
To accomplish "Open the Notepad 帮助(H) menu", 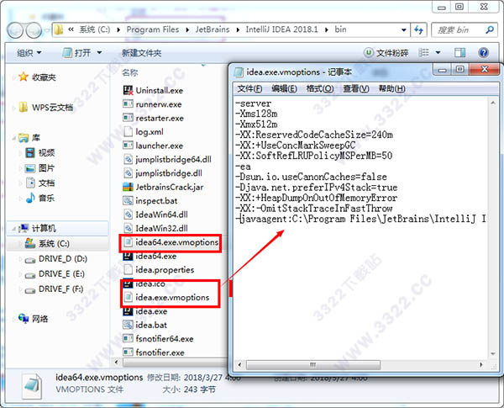I will coord(391,88).
